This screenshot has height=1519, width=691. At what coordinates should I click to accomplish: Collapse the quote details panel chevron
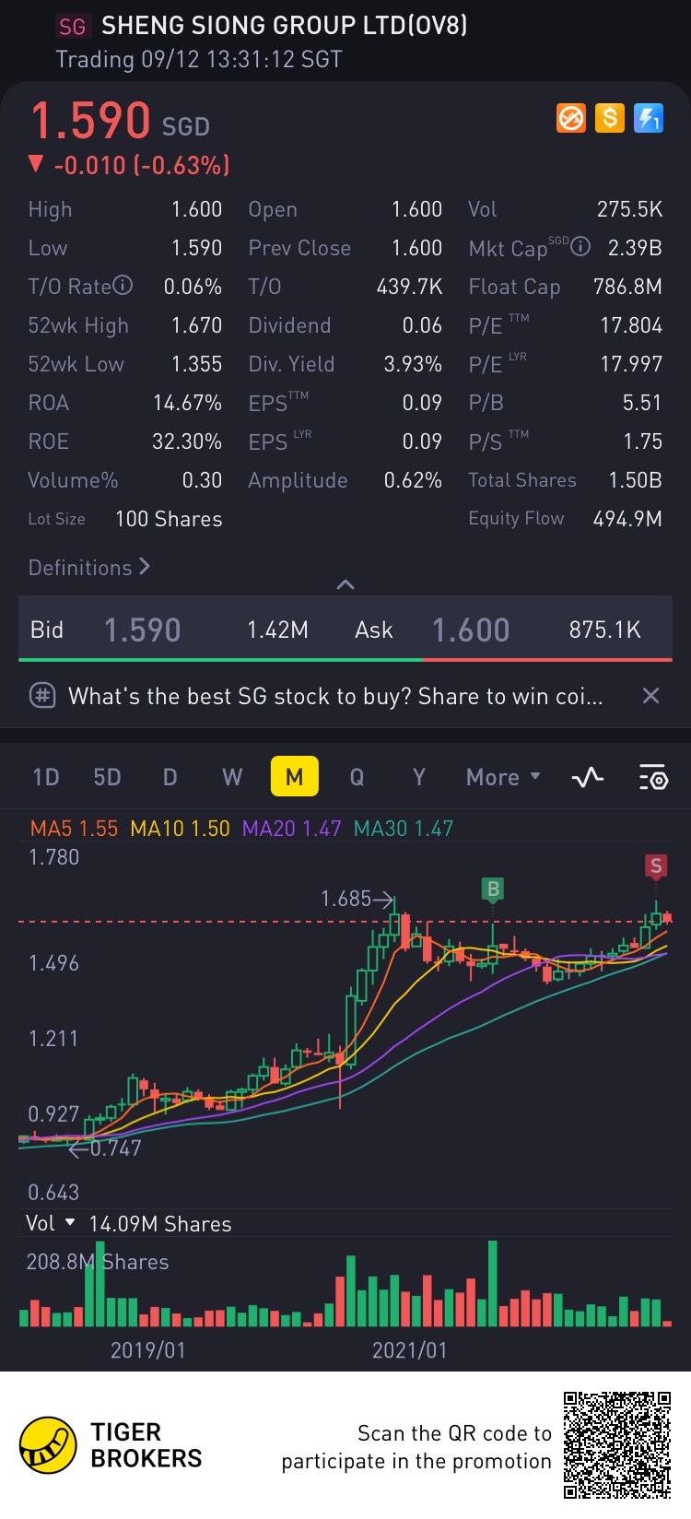pos(345,584)
